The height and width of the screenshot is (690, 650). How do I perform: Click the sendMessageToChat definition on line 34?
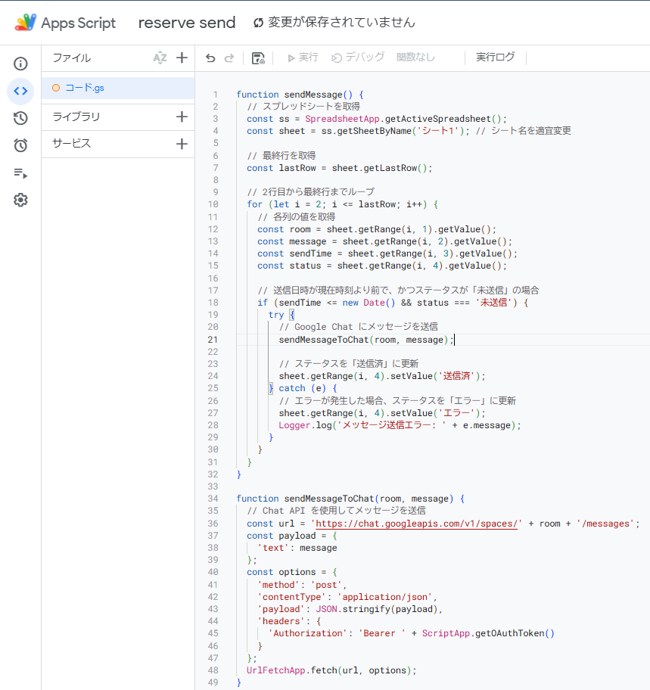[x=328, y=499]
